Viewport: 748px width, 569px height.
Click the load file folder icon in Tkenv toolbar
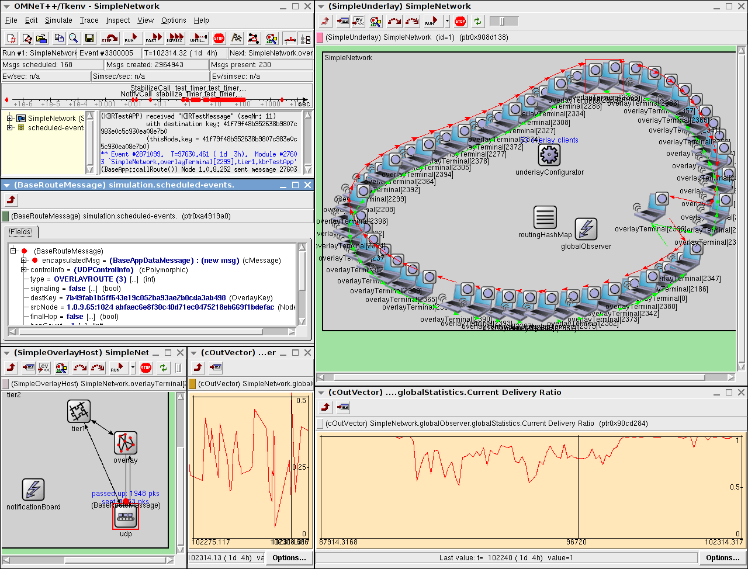41,39
